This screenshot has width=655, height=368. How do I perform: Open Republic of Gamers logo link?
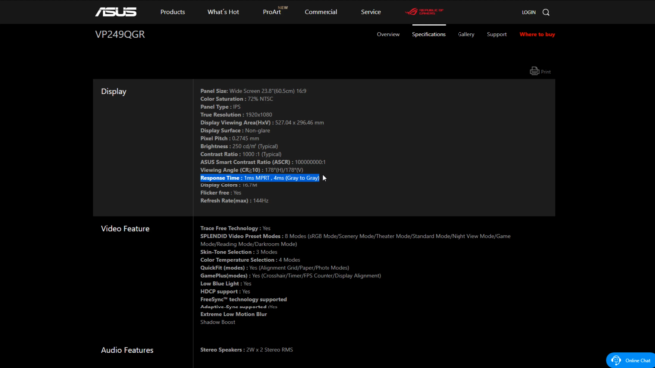(424, 12)
